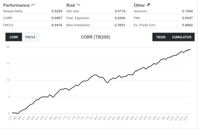This screenshot has width=198, height=129.
Task: Switch chart to FNCV3 metric
Action: [x=30, y=37]
